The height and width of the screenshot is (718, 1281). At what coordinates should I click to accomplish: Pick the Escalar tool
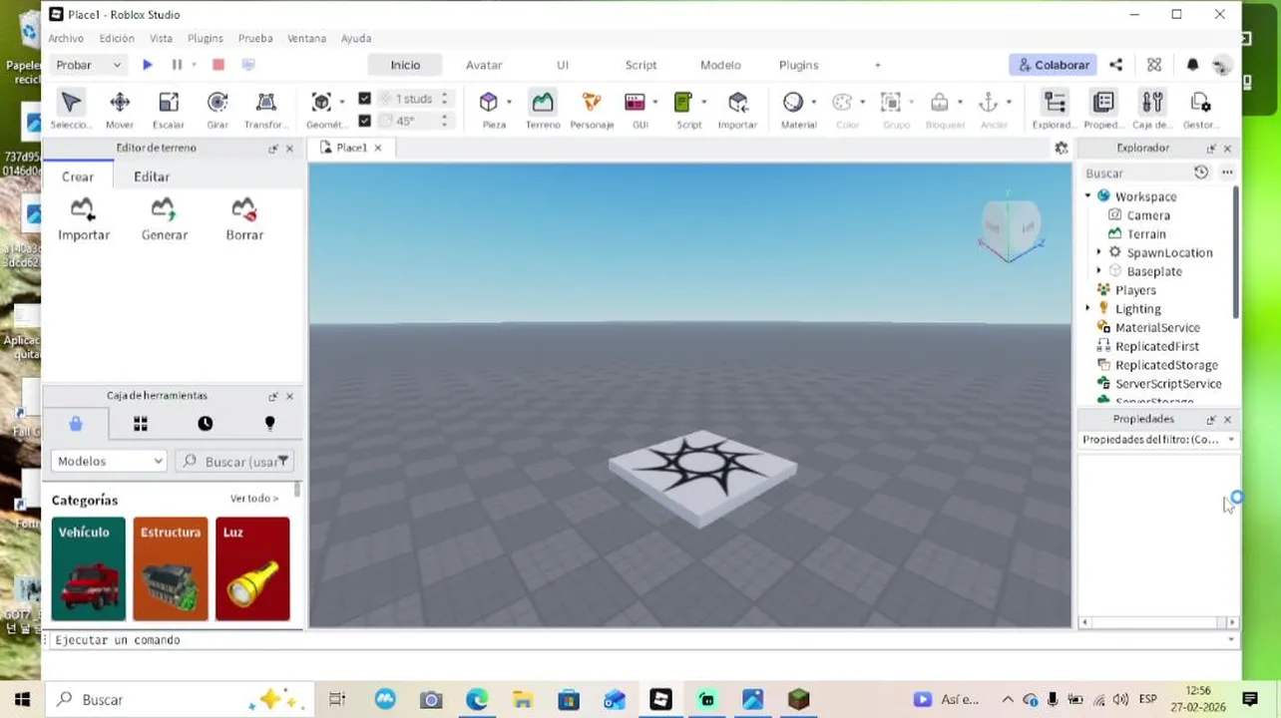tap(169, 109)
